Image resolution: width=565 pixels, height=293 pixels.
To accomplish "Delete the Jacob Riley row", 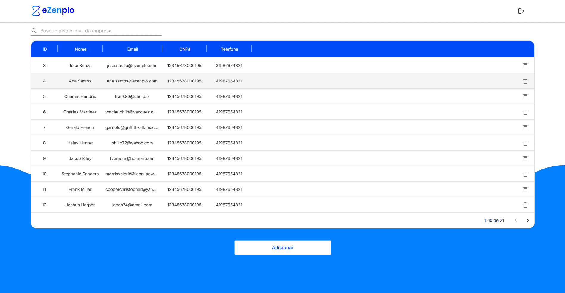I will 525,159.
